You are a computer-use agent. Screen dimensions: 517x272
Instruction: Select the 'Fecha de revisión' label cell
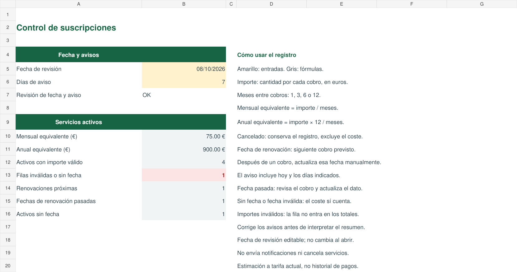point(79,69)
